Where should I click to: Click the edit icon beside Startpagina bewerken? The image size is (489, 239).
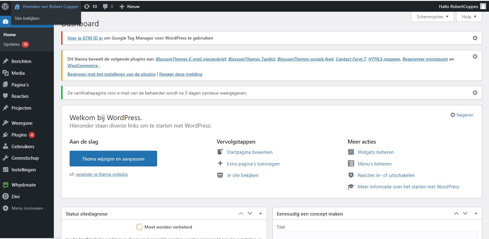tap(220, 152)
